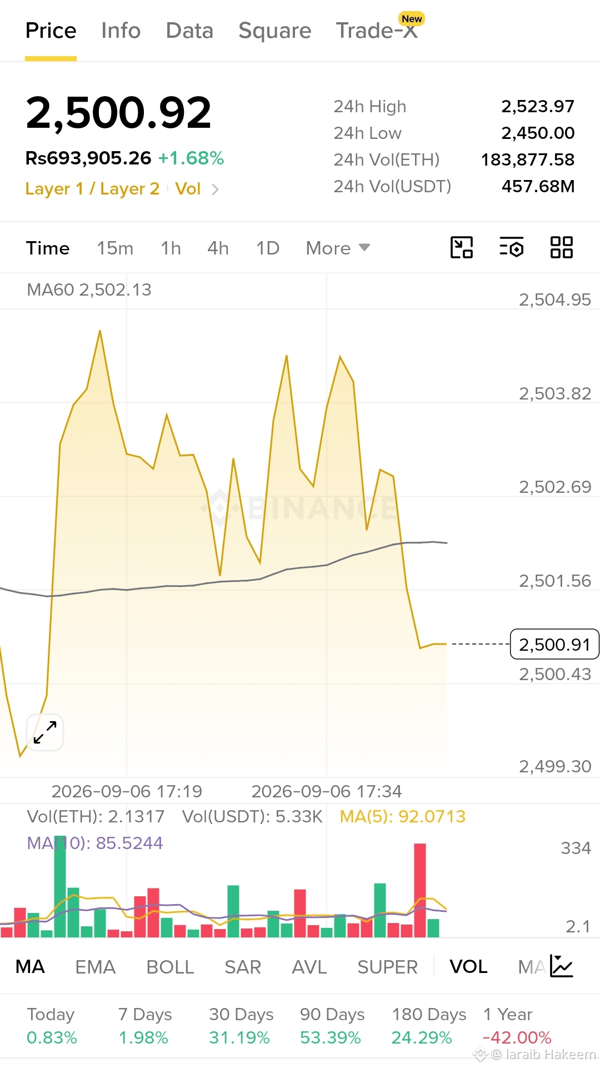Screen dimensions: 600x1068
Task: Switch to the Info tab
Action: (x=121, y=31)
